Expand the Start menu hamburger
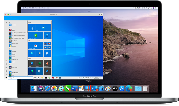The width and height of the screenshot is (179, 106). click(6, 23)
